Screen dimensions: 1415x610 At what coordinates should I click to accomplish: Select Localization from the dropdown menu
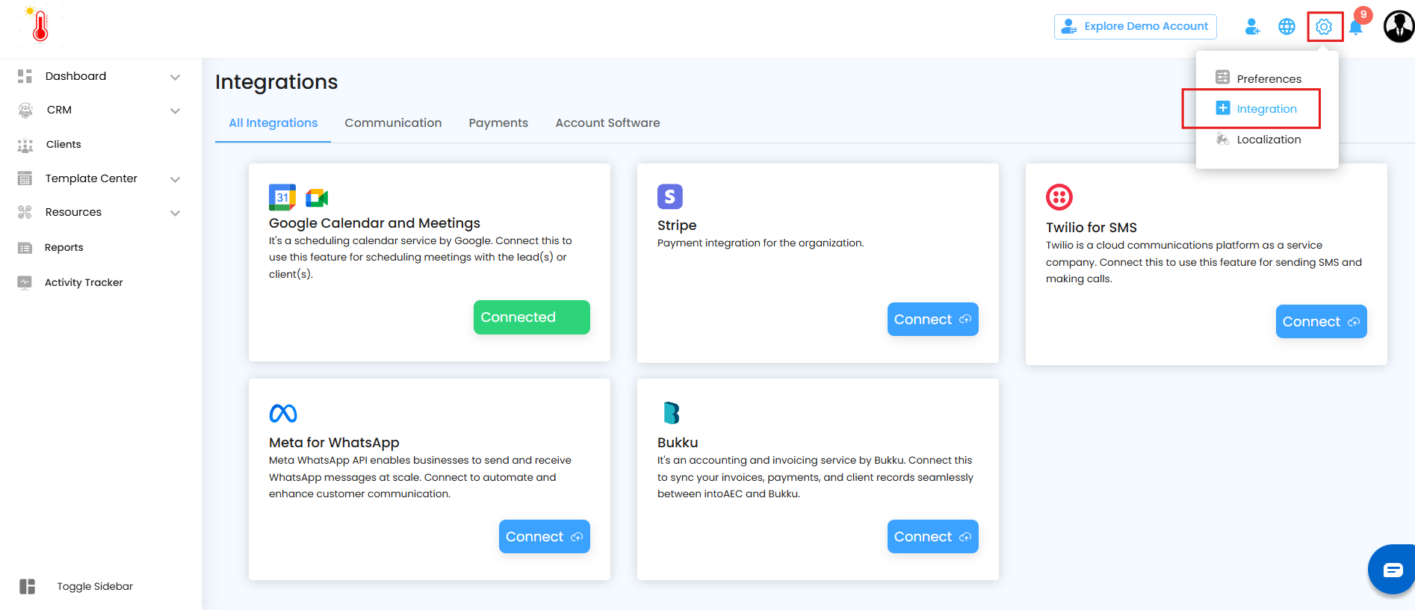click(x=1268, y=140)
